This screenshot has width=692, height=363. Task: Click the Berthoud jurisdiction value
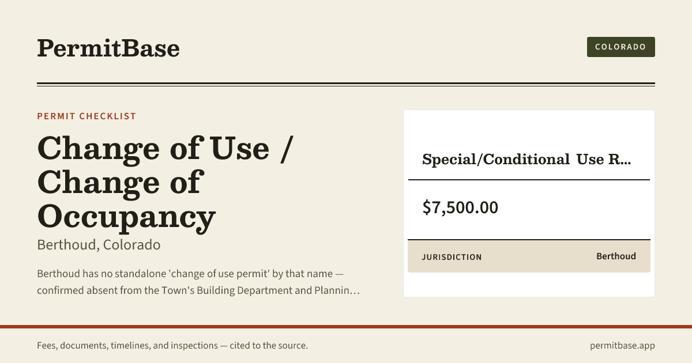pos(616,256)
